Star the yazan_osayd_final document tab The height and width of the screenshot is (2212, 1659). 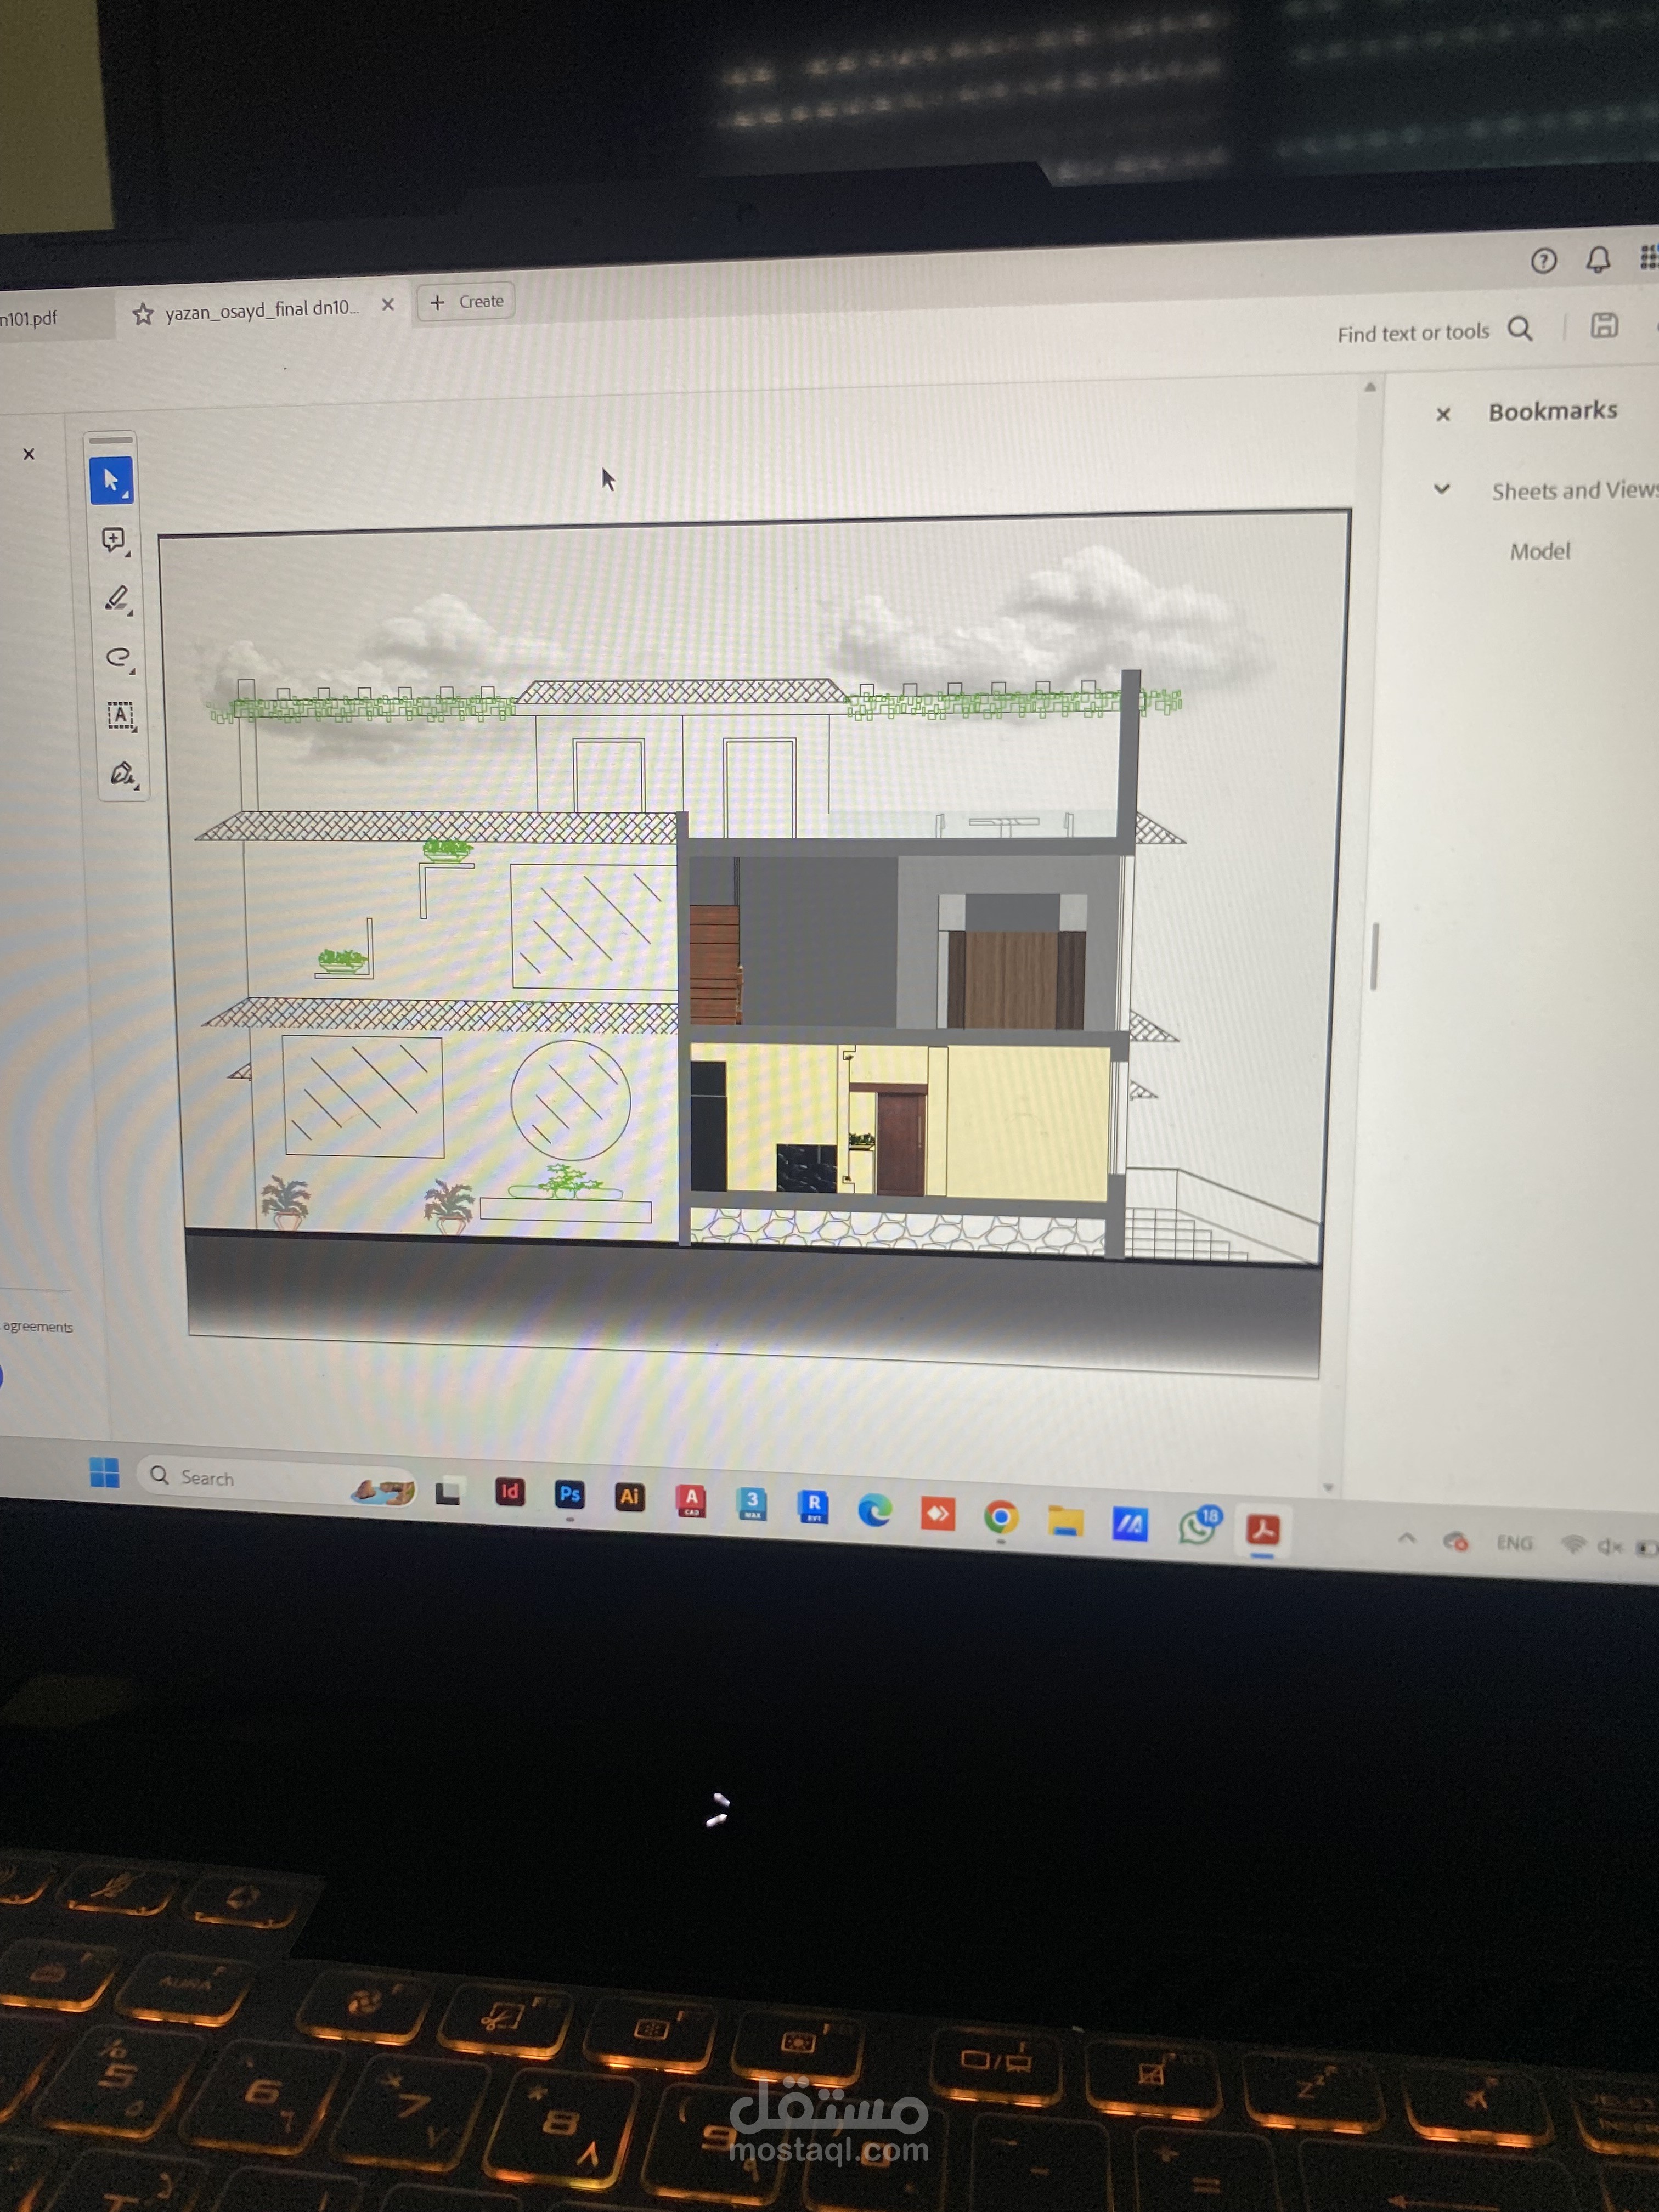click(x=143, y=314)
